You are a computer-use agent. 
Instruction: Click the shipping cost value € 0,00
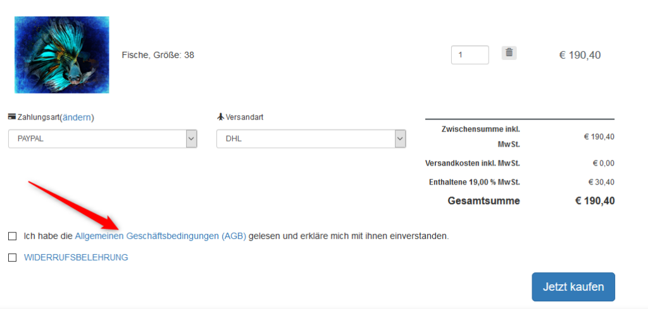click(x=603, y=163)
